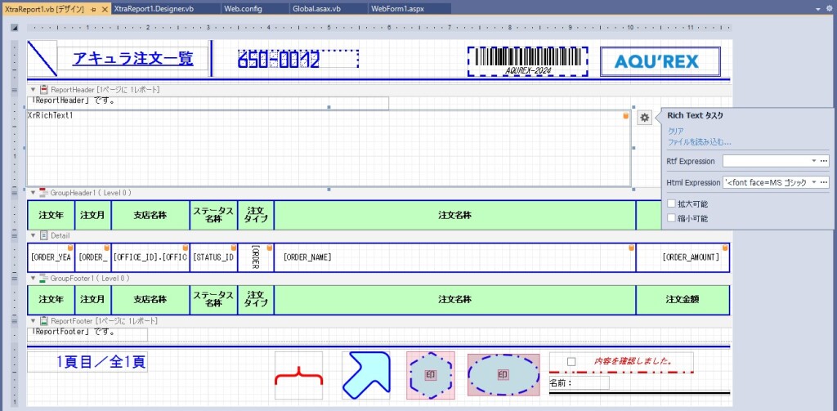Click the ファイルを読み込む link

(x=699, y=142)
